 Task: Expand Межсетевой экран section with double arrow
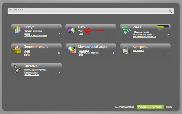113,53
